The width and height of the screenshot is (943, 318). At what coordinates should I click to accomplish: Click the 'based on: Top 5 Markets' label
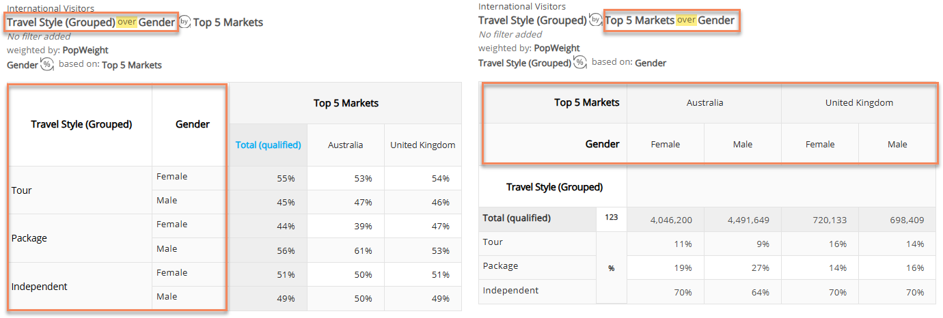110,65
